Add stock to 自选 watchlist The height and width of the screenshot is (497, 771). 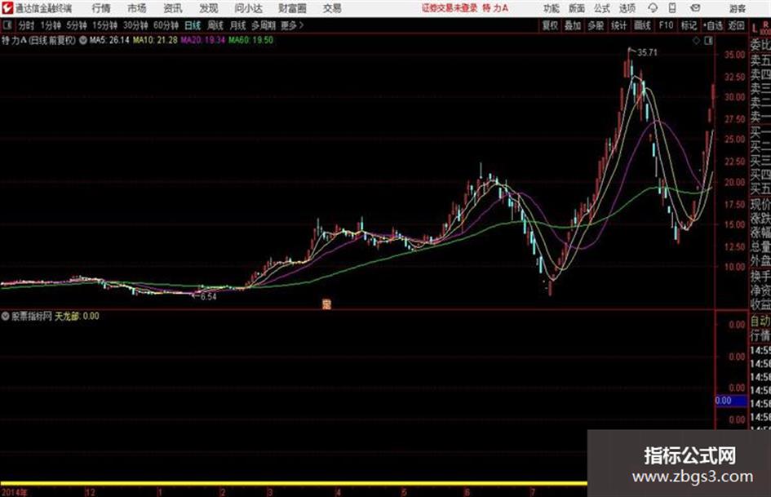713,25
